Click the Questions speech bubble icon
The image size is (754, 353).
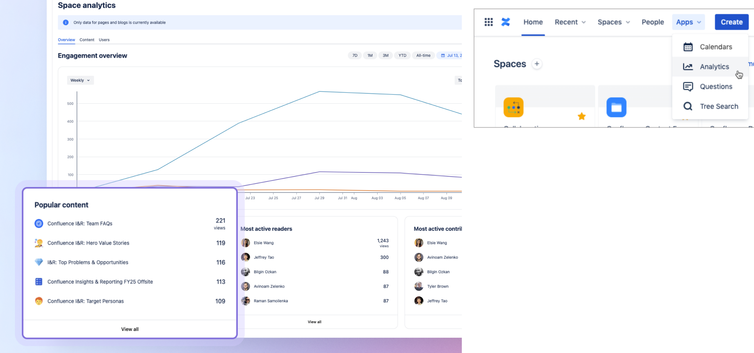tap(688, 86)
